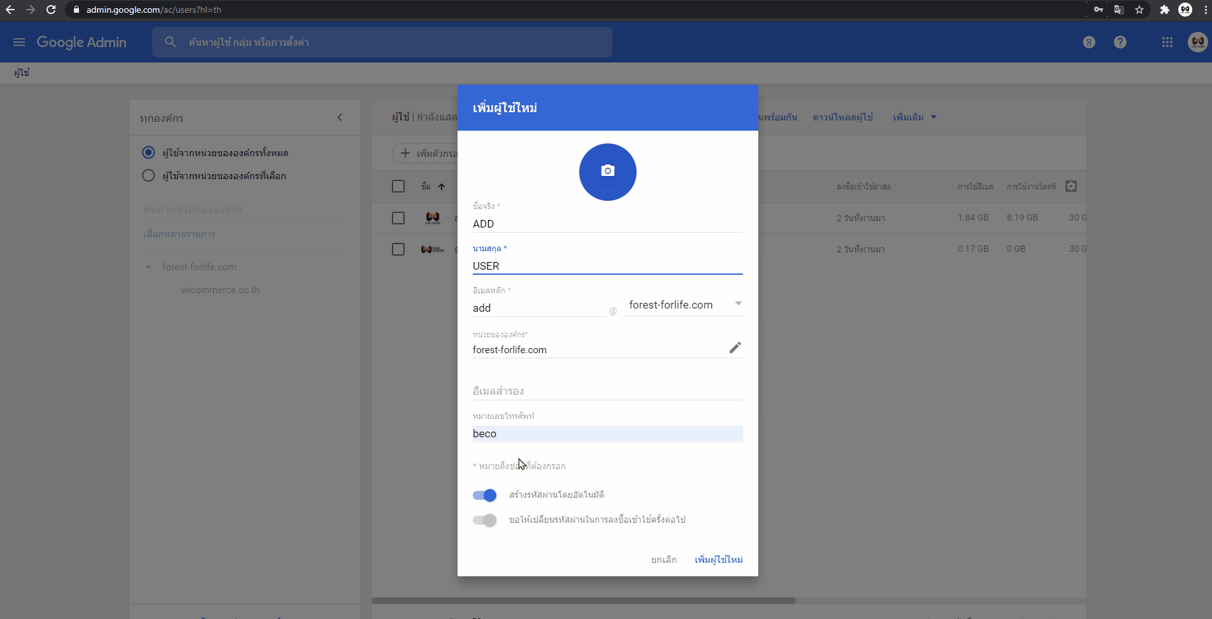The height and width of the screenshot is (619, 1212).
Task: Edit organizational unit with the pencil icon
Action: (x=735, y=347)
